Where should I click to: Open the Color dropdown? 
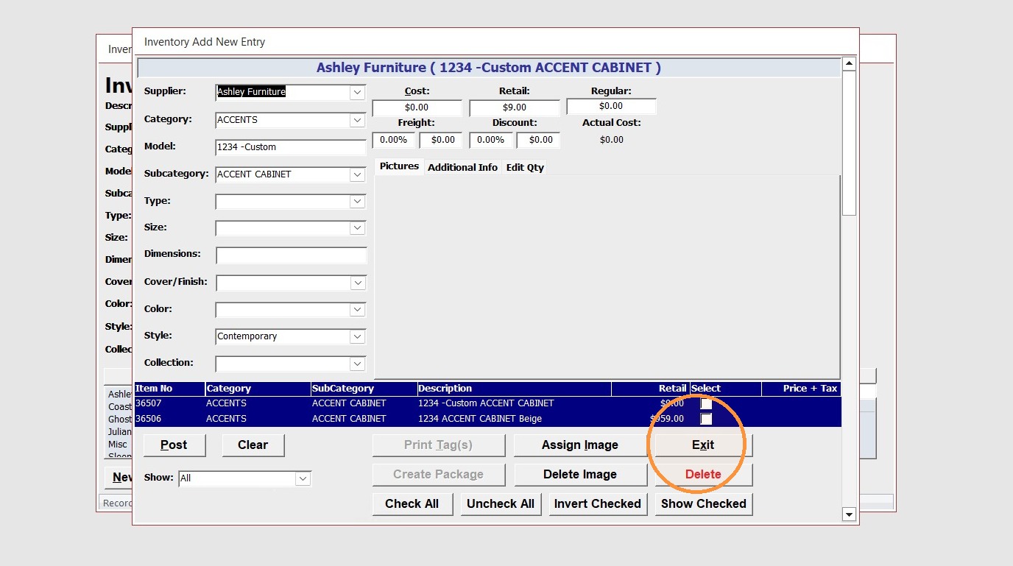358,310
